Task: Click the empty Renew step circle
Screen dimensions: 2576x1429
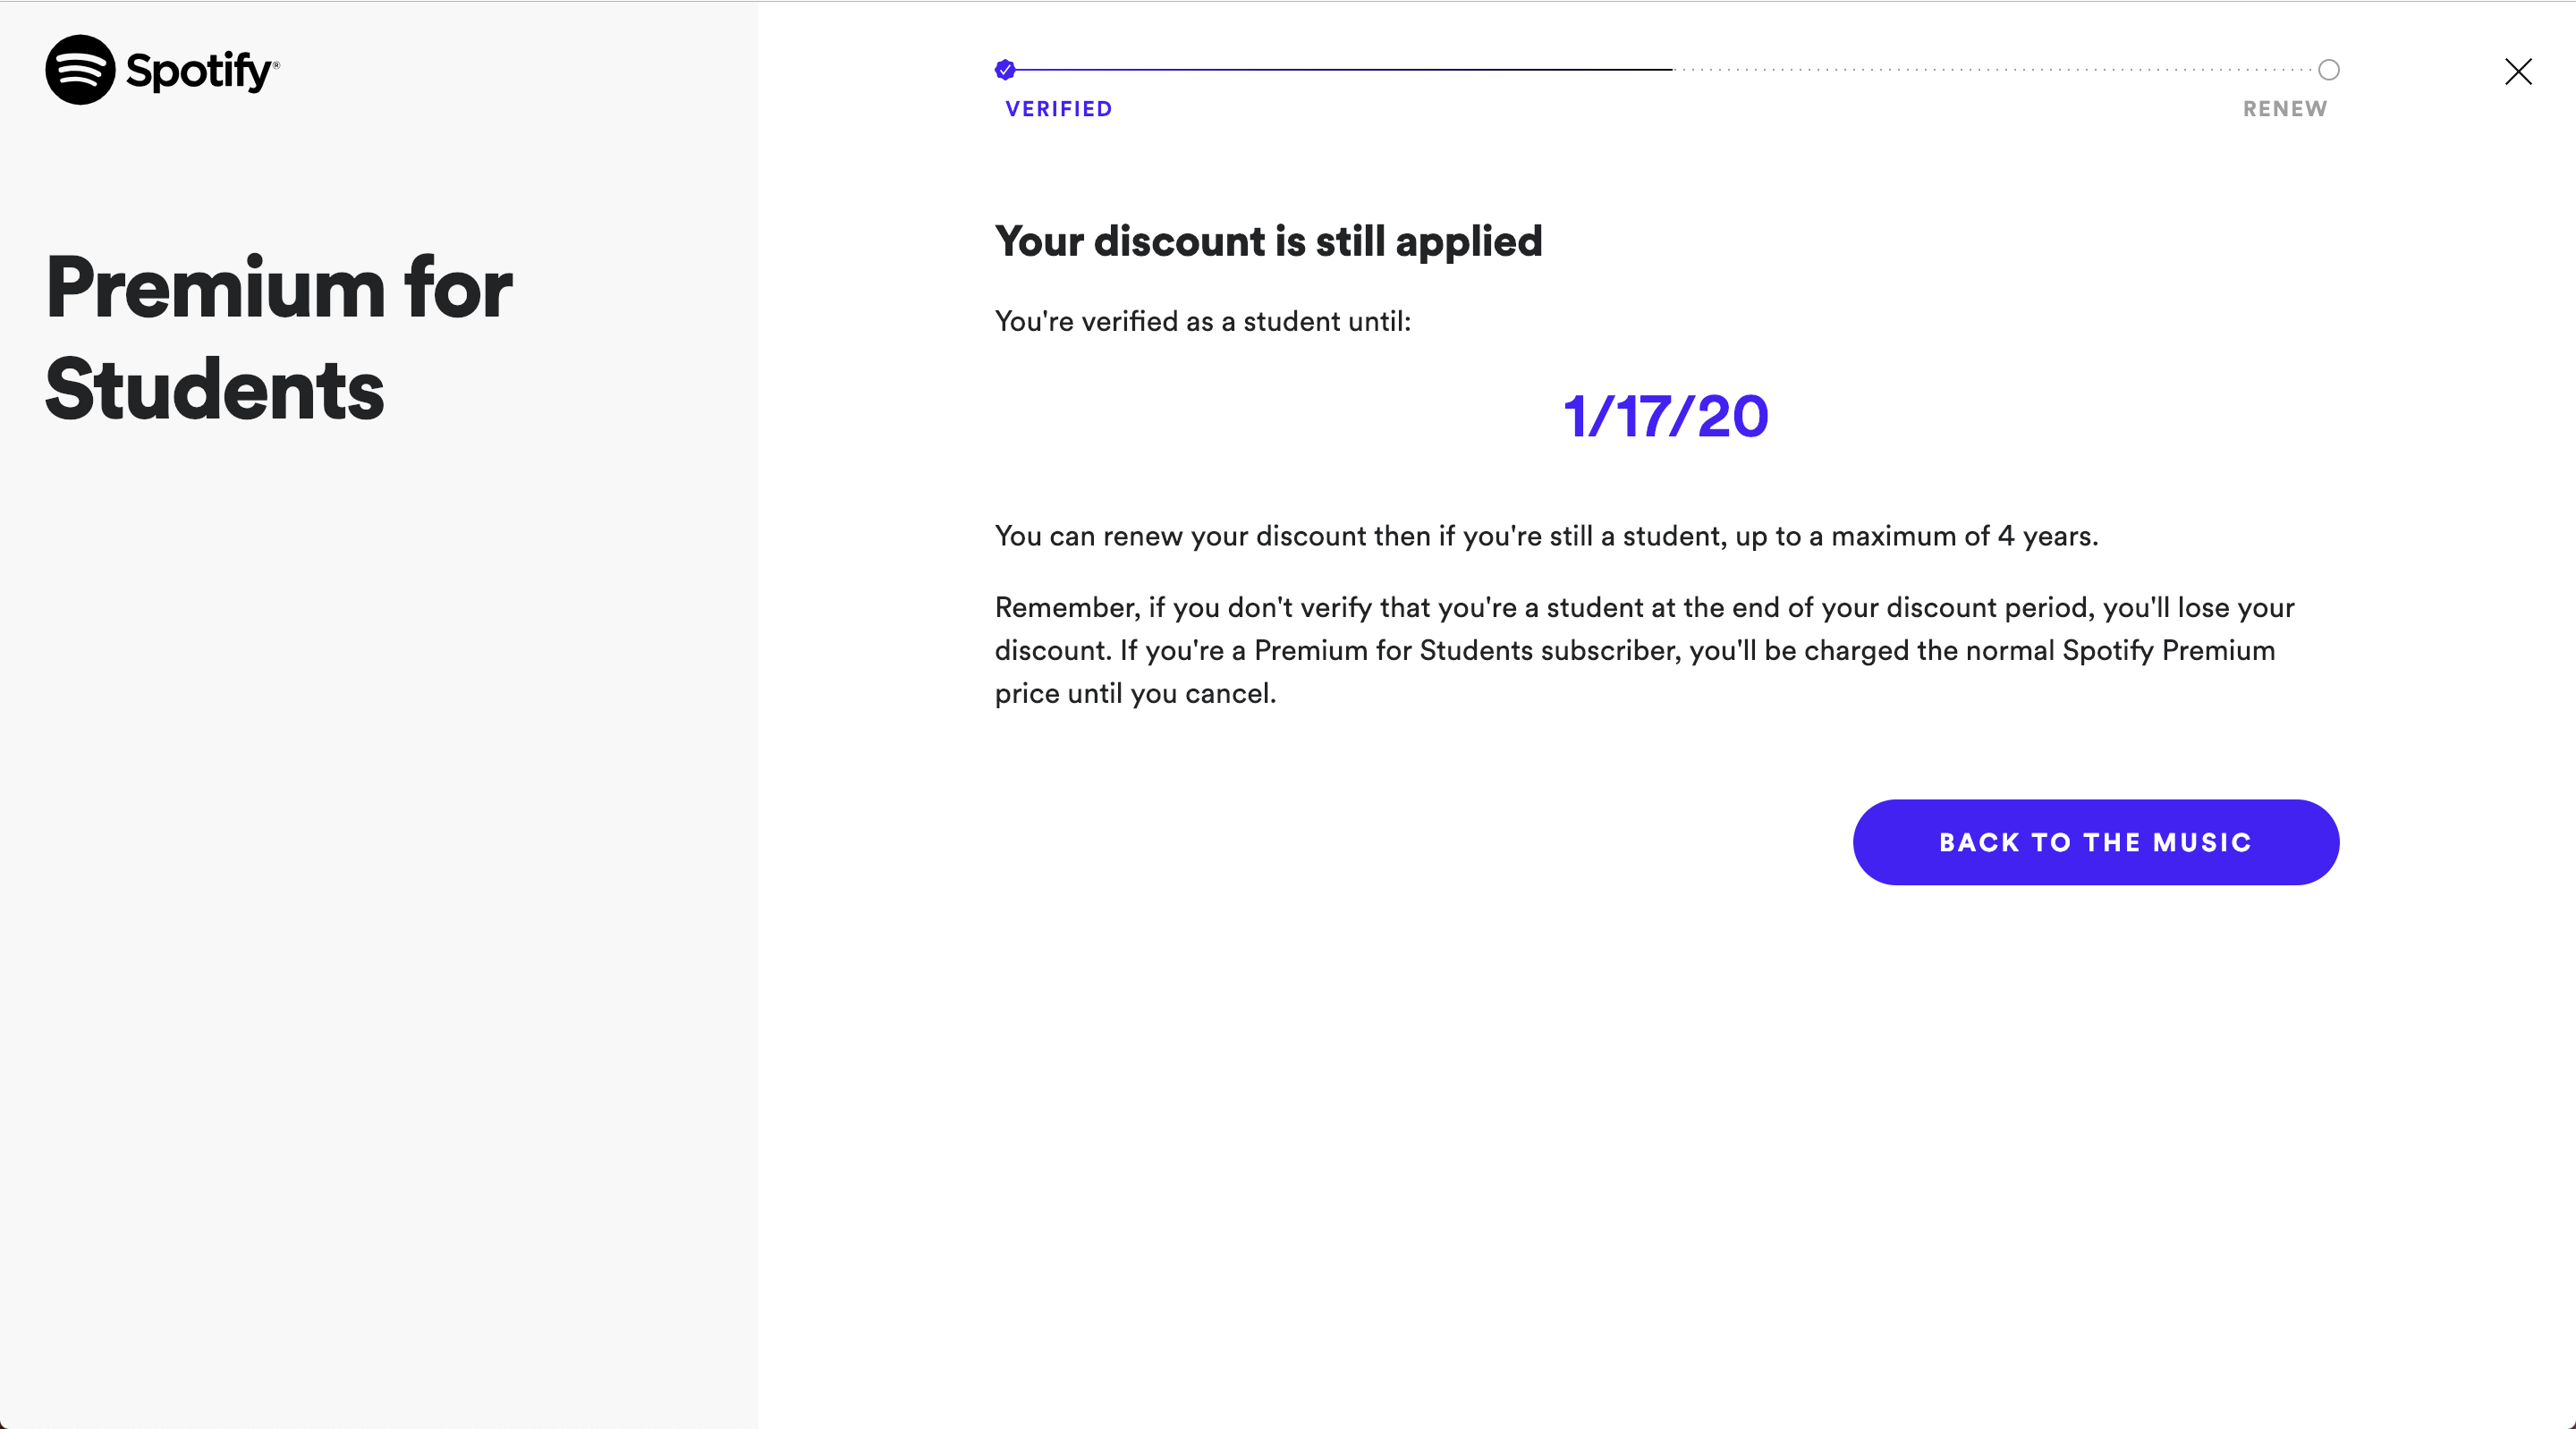Action: (x=2328, y=70)
